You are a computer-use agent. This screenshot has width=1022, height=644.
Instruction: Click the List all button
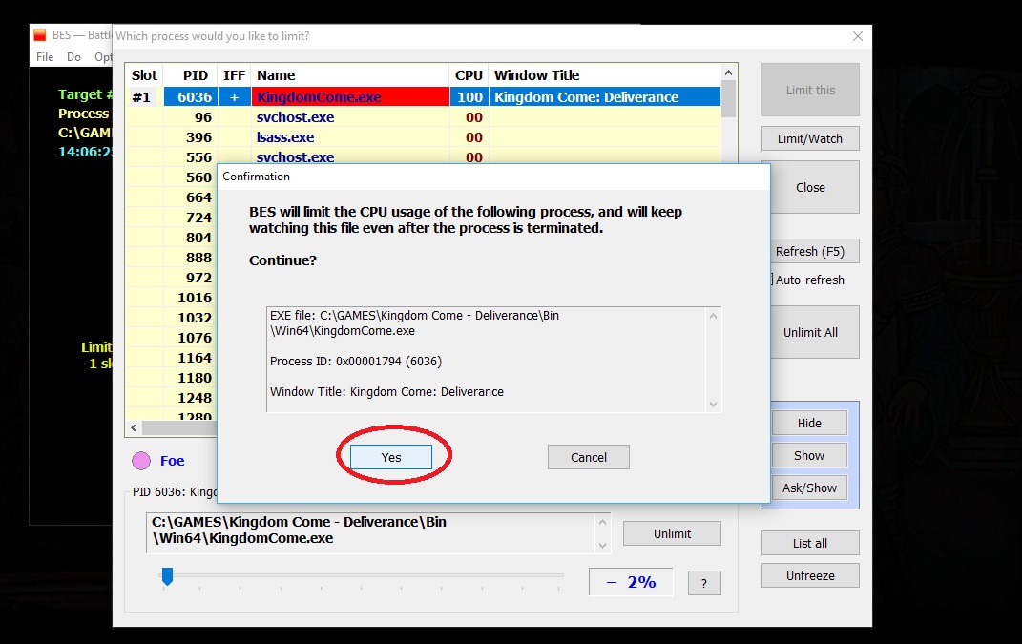click(810, 543)
